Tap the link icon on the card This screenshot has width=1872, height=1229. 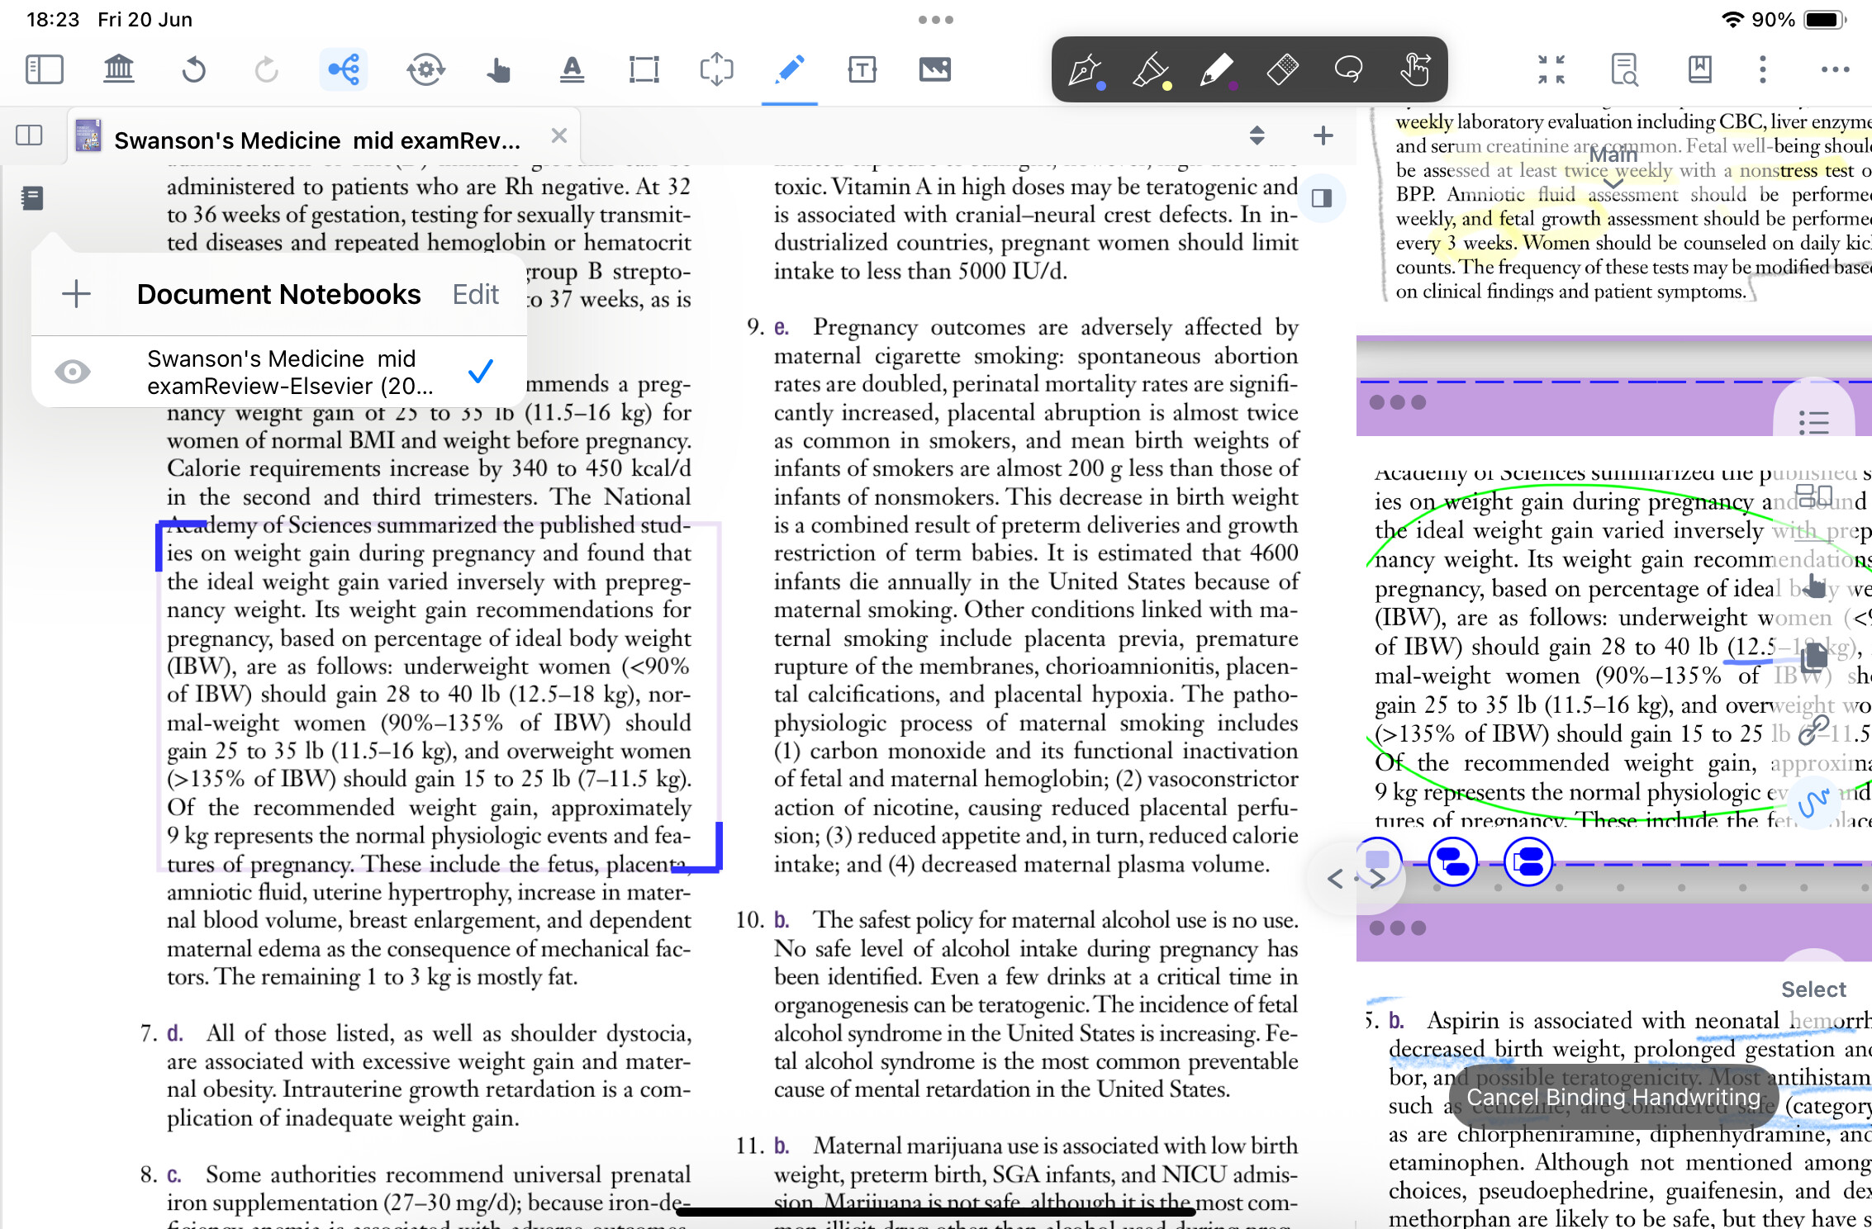click(1814, 729)
